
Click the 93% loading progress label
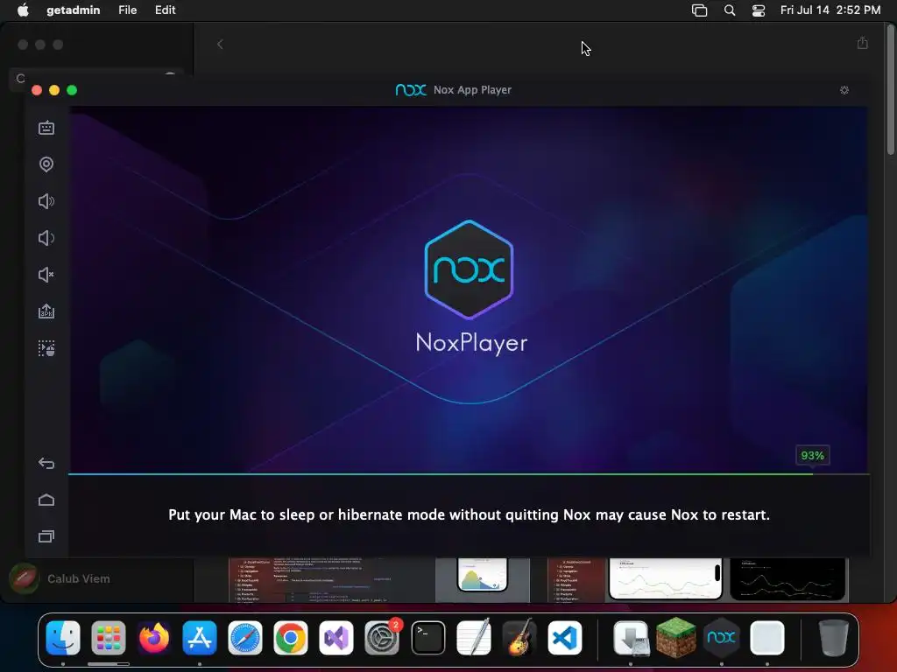[x=812, y=455]
